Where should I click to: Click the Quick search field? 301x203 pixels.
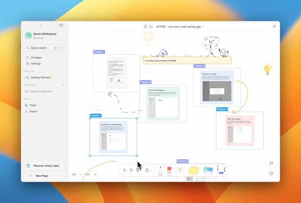(x=44, y=48)
